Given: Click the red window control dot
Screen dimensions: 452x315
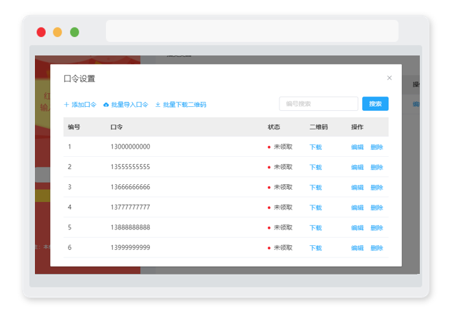Looking at the screenshot, I should [41, 32].
